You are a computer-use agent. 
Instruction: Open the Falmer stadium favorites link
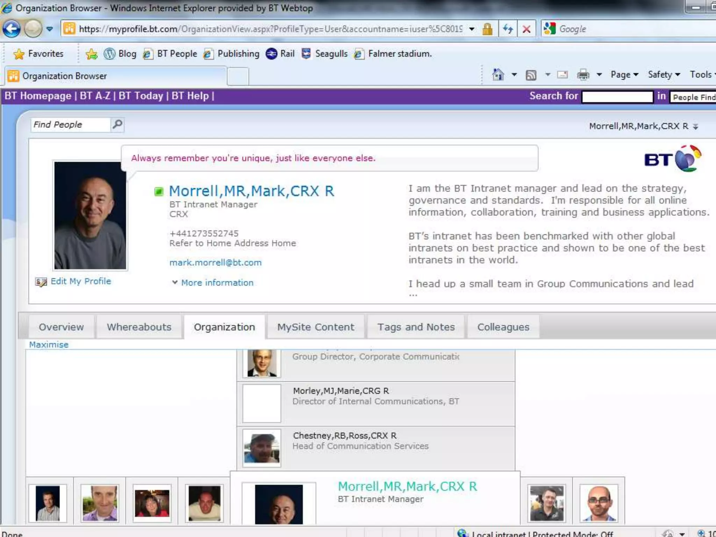[x=393, y=54]
